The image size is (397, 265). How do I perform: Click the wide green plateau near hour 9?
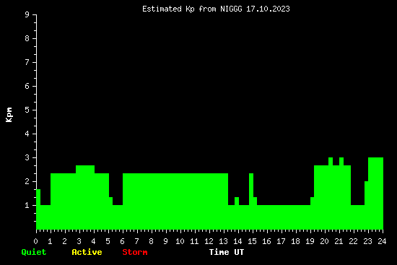[x=175, y=201]
